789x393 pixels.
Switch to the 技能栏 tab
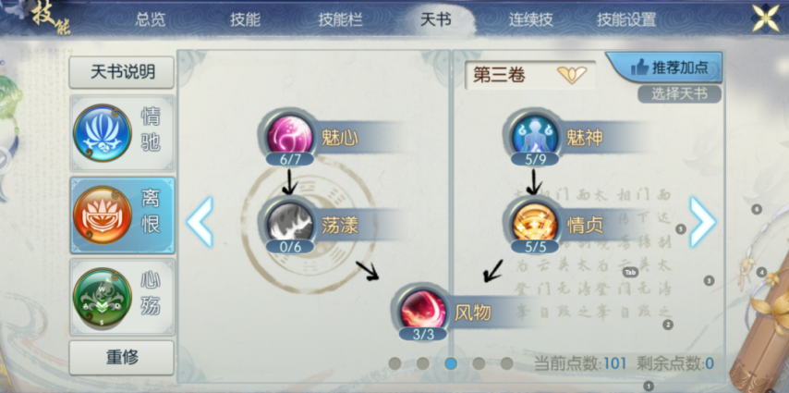341,19
